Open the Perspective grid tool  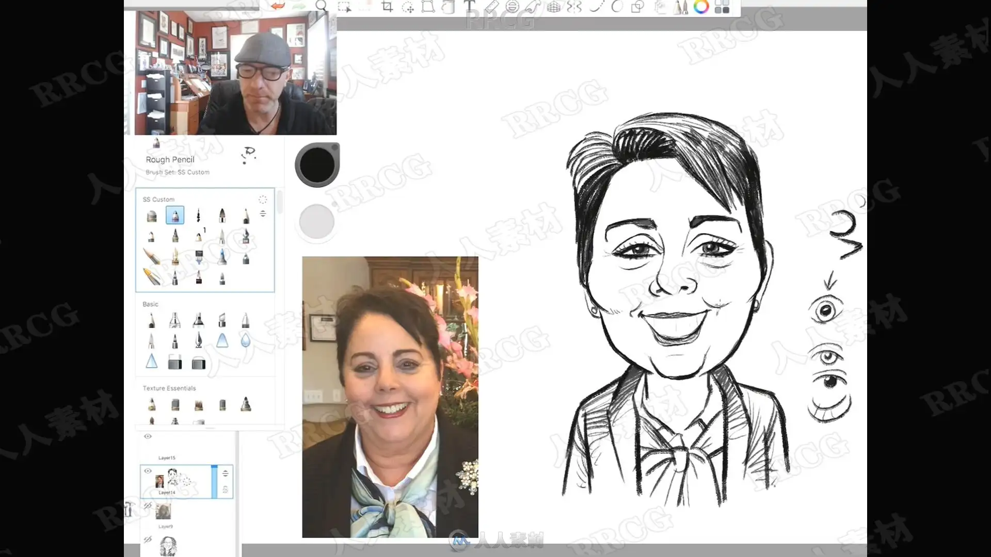pyautogui.click(x=554, y=7)
